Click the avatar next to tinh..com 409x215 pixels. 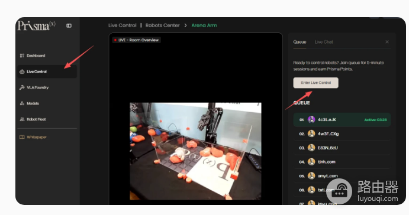311,162
